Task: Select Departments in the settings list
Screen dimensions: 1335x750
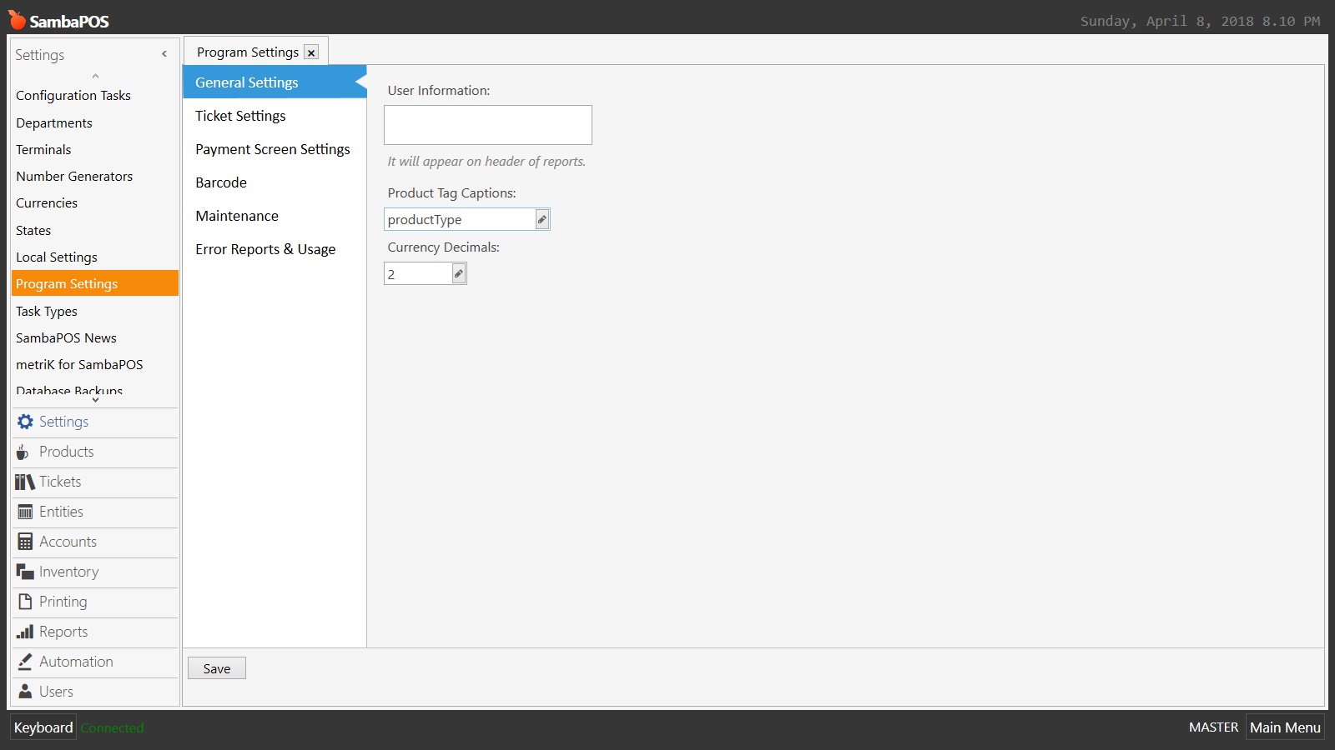Action: [95, 122]
